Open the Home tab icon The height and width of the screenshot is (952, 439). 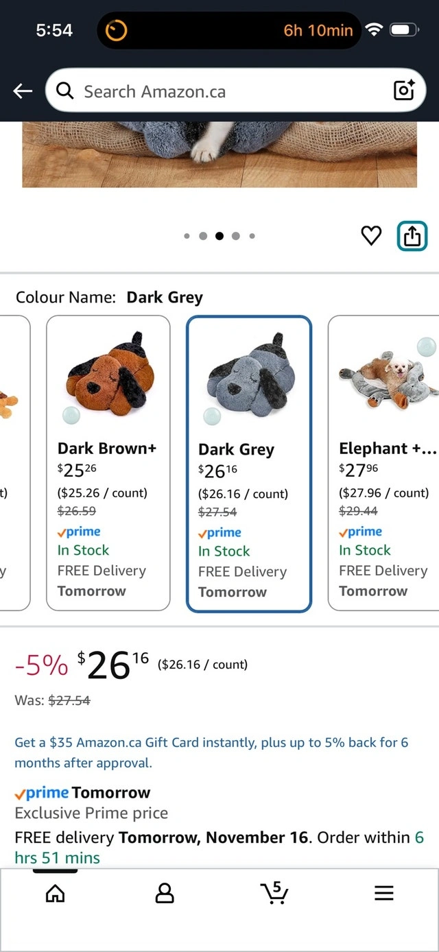point(55,893)
